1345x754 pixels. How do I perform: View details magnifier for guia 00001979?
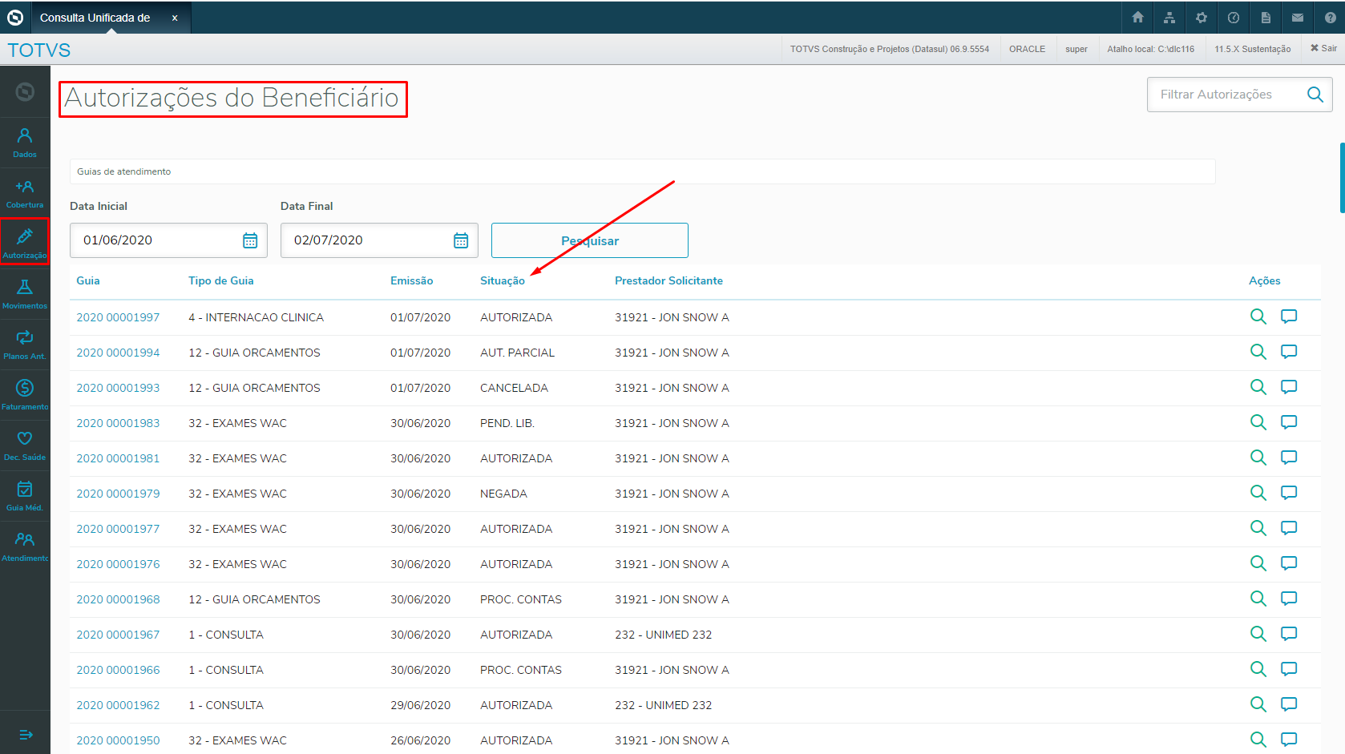click(x=1258, y=493)
